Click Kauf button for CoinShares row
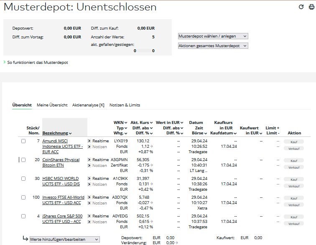Viewport: 316px width, 245px height. (x=294, y=161)
